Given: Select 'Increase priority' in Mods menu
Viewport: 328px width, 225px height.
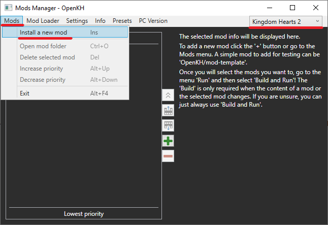Looking at the screenshot, I should (41, 69).
